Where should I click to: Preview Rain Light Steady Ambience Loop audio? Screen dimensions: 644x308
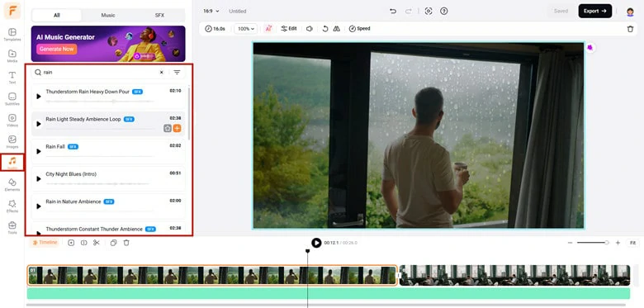39,124
